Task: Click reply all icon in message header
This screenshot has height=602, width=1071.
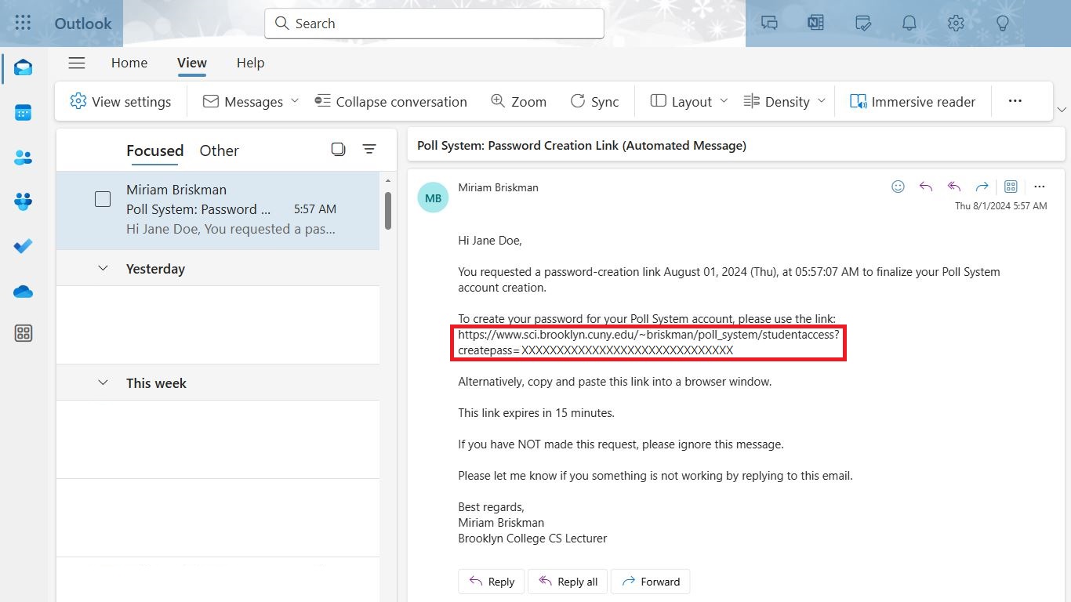Action: (954, 187)
